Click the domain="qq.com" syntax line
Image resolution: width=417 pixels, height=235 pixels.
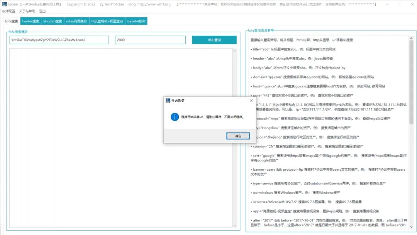pyautogui.click(x=312, y=77)
